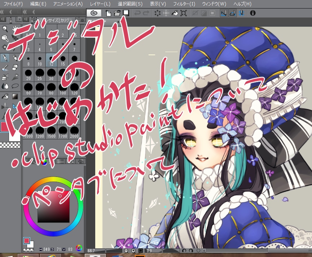
Task: Open the CLIP STUDIO launcher spiral icon
Action: [94, 13]
